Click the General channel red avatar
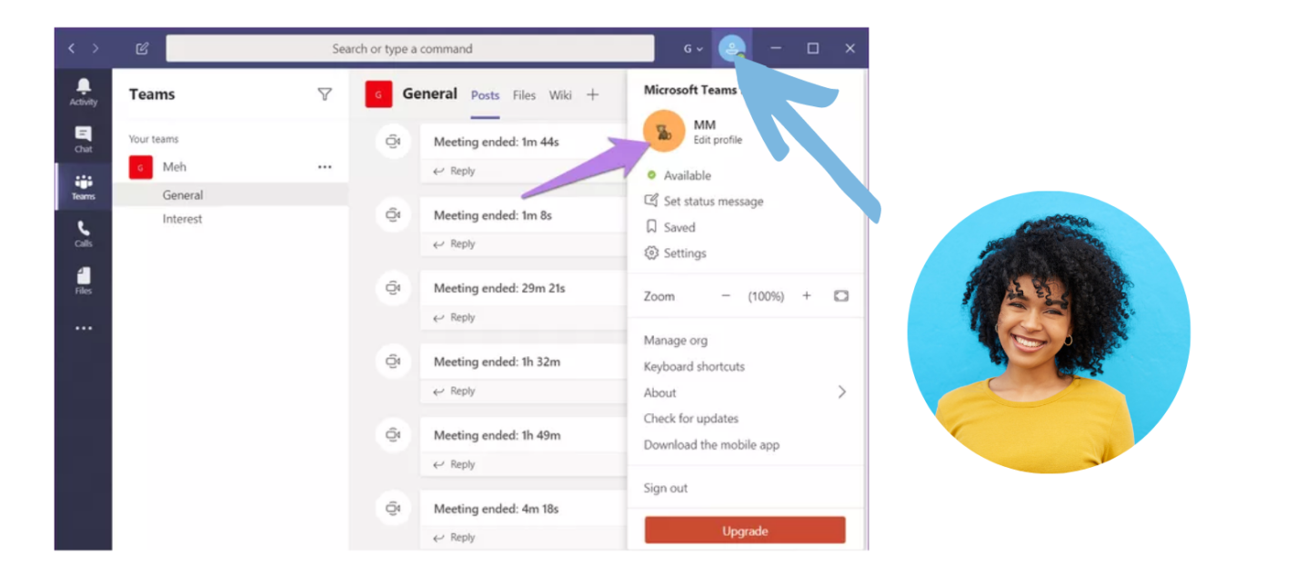This screenshot has height=565, width=1296. pos(378,94)
